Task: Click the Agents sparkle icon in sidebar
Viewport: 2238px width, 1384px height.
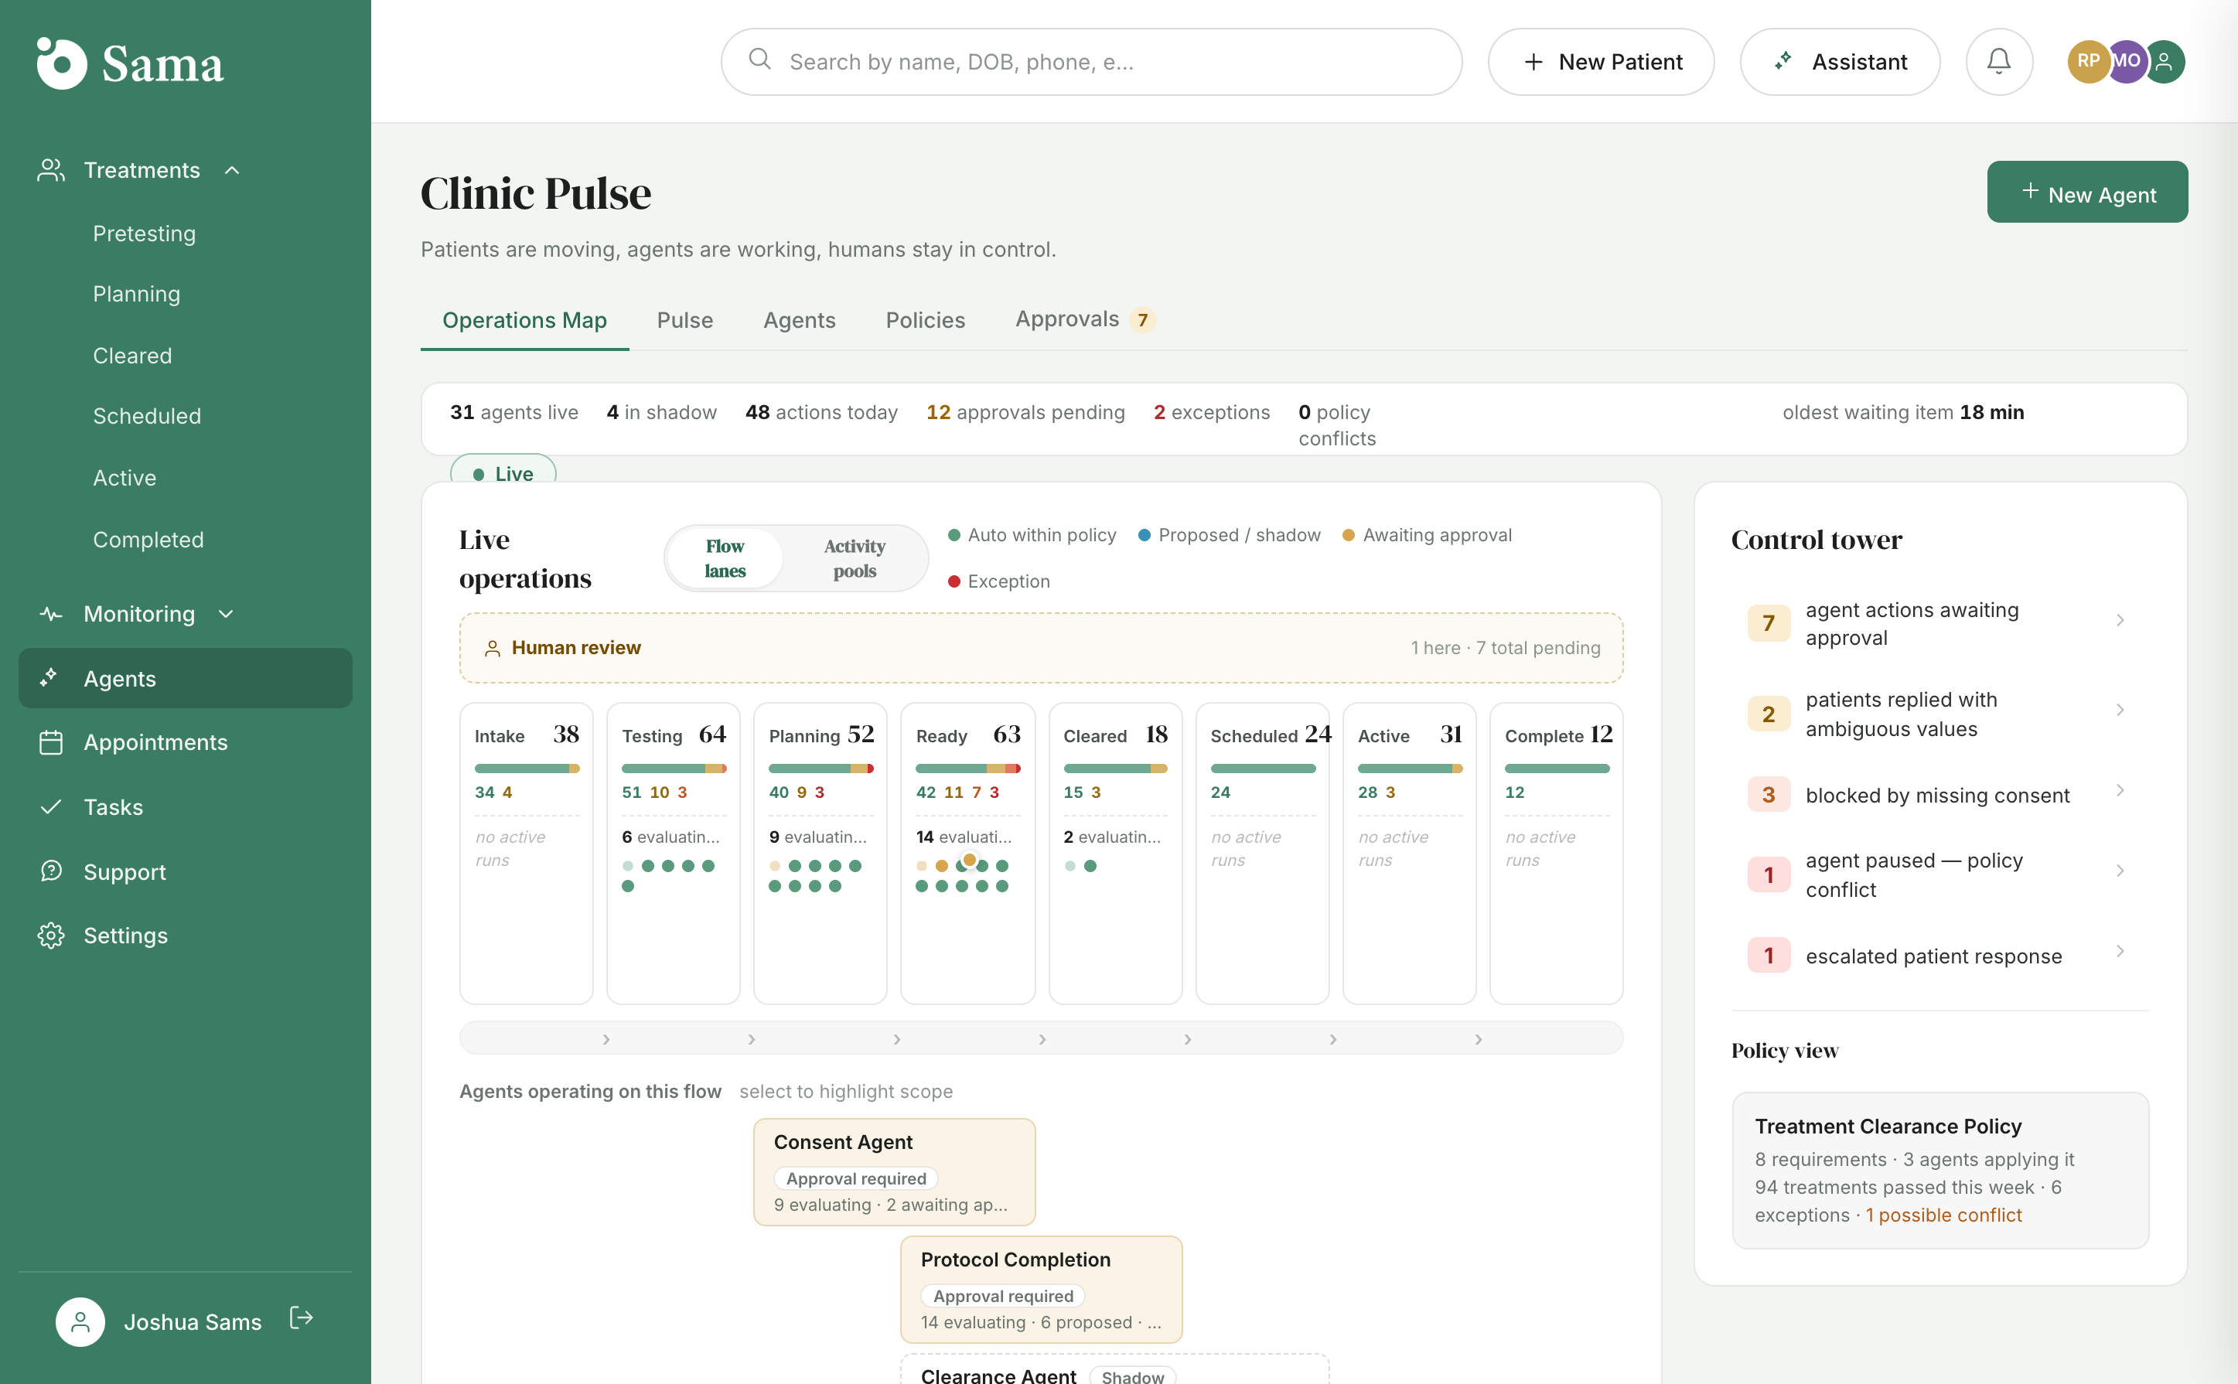Action: [x=49, y=677]
